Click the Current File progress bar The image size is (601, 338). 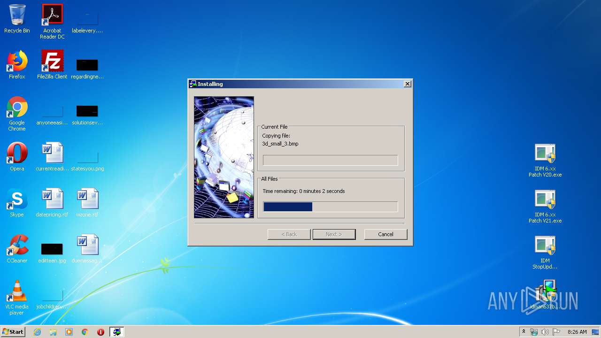click(x=330, y=160)
